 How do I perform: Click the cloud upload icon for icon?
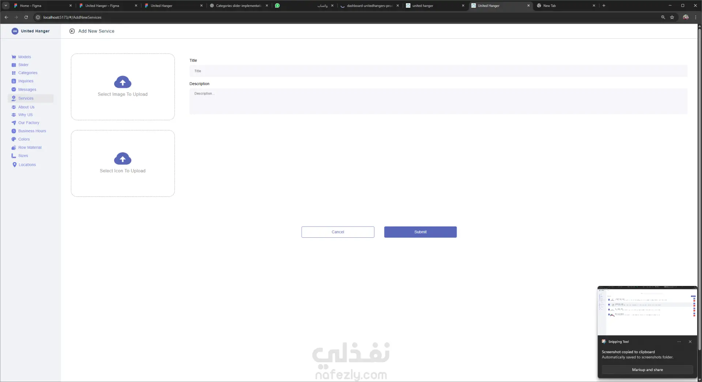coord(122,158)
